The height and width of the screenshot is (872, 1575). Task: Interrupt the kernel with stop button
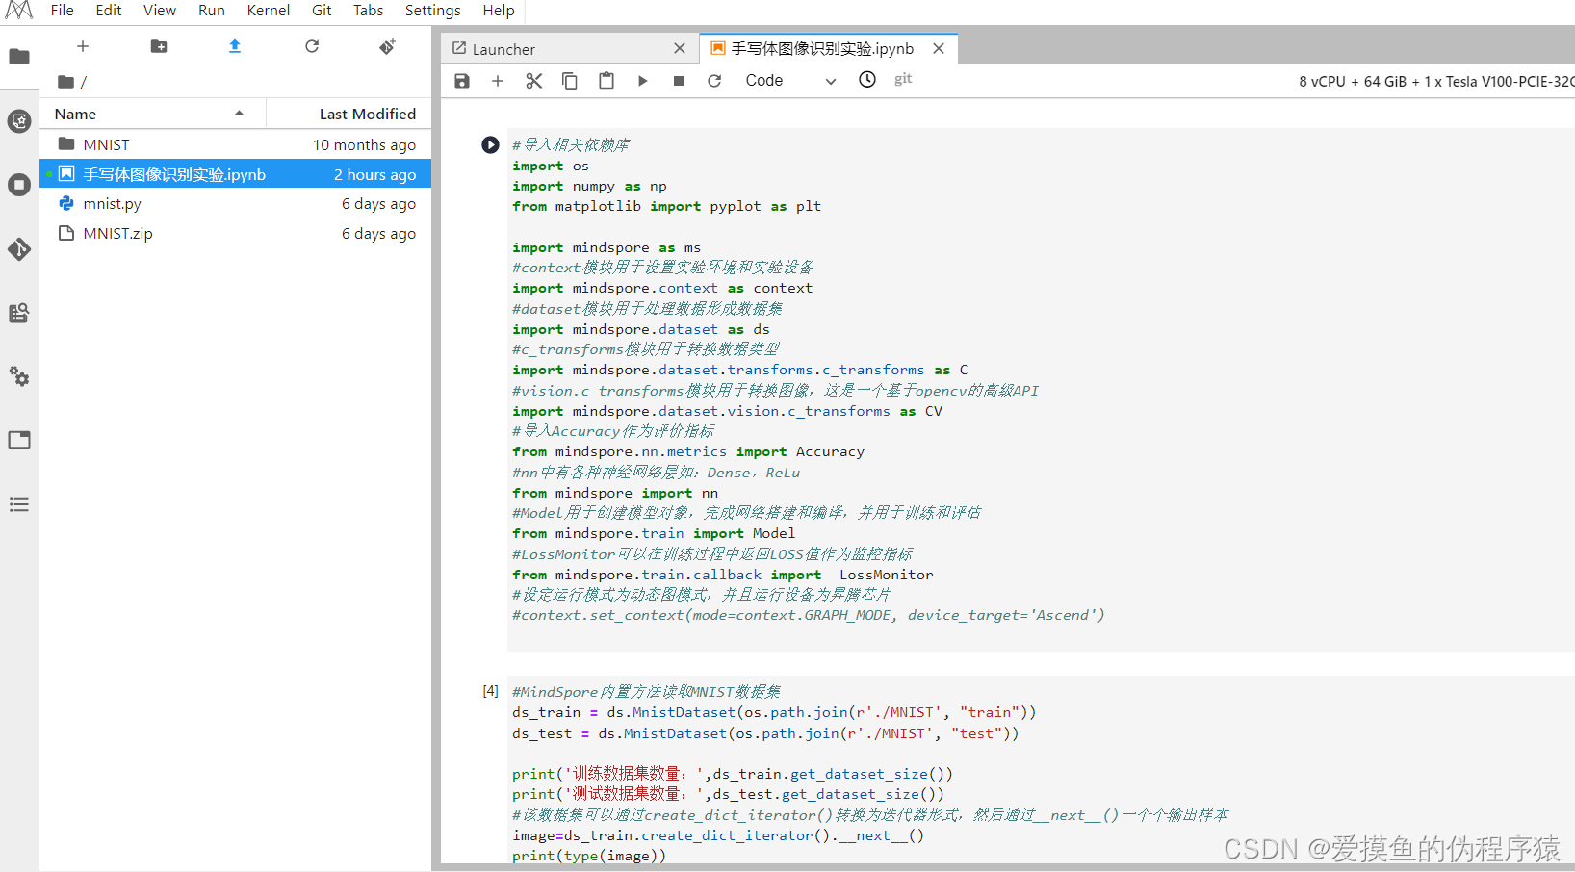[679, 81]
